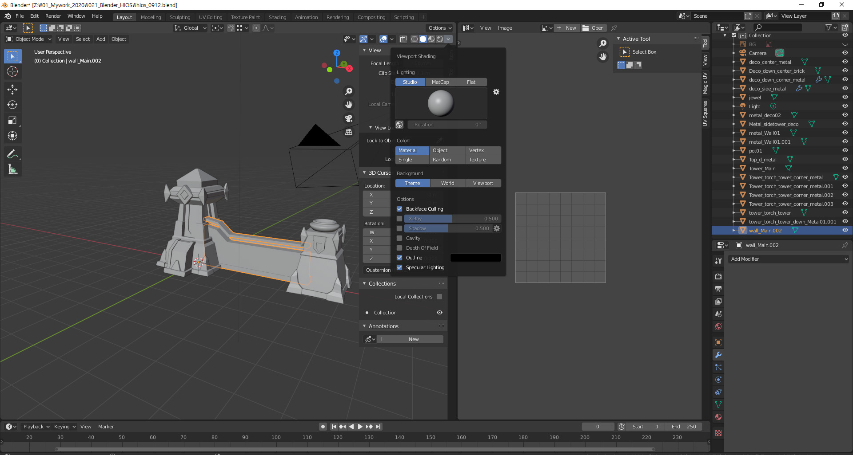Collapse the Collections panel in sidebar
This screenshot has height=455, width=853.
(x=364, y=283)
